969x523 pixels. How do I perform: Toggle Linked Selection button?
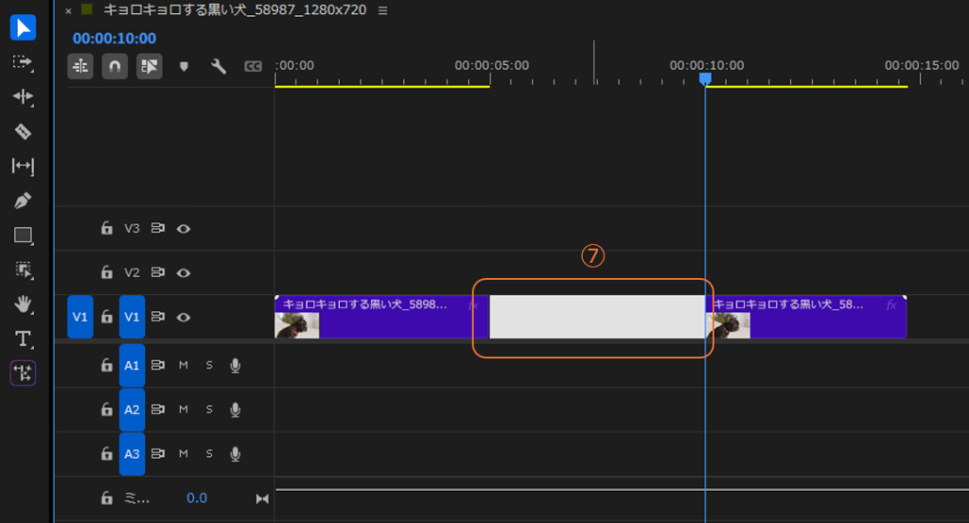149,66
